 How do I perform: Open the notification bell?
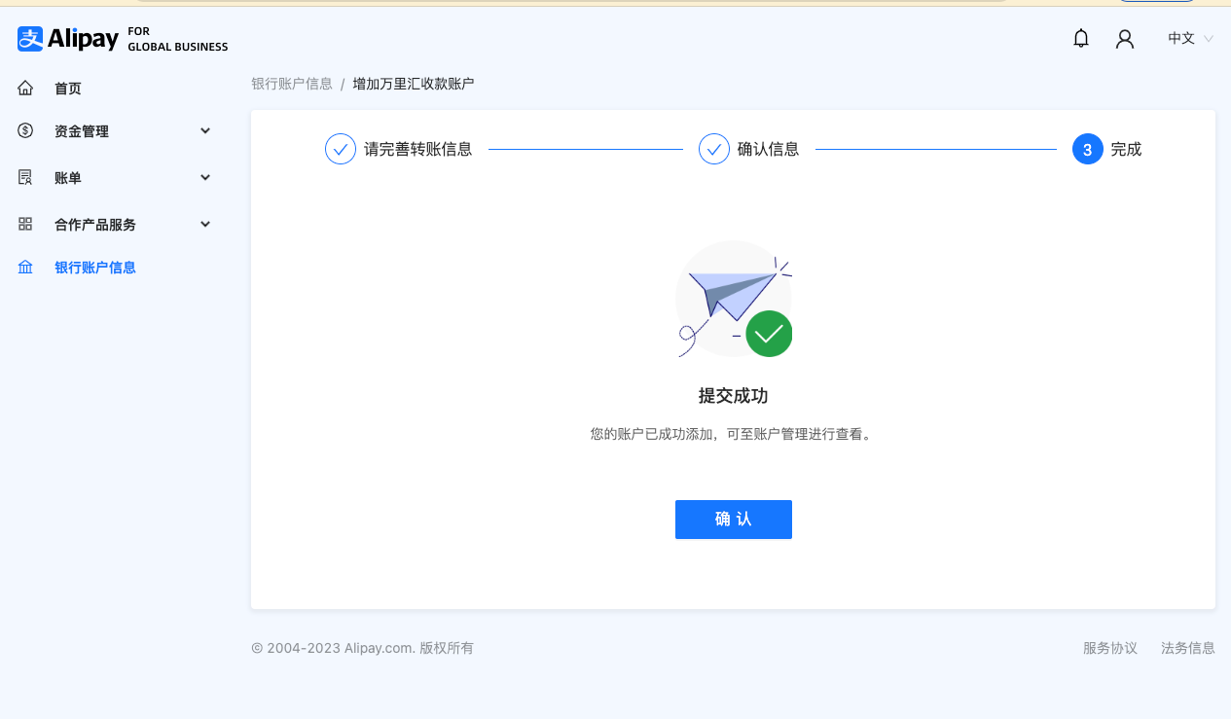(1080, 38)
